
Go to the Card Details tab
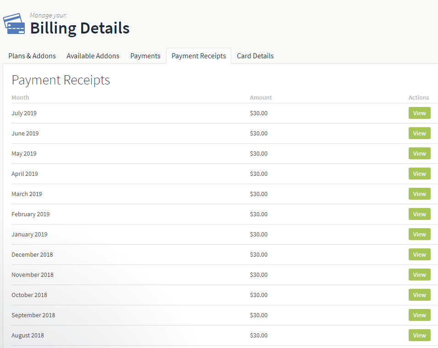coord(255,56)
